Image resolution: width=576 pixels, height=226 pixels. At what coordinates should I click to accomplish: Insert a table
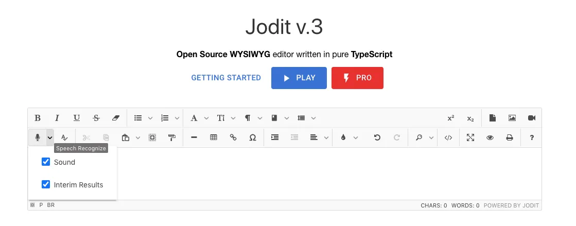(x=214, y=137)
